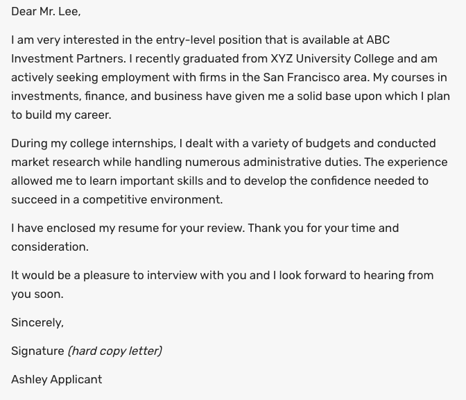Click the phrase 'learn important skills'

click(146, 181)
